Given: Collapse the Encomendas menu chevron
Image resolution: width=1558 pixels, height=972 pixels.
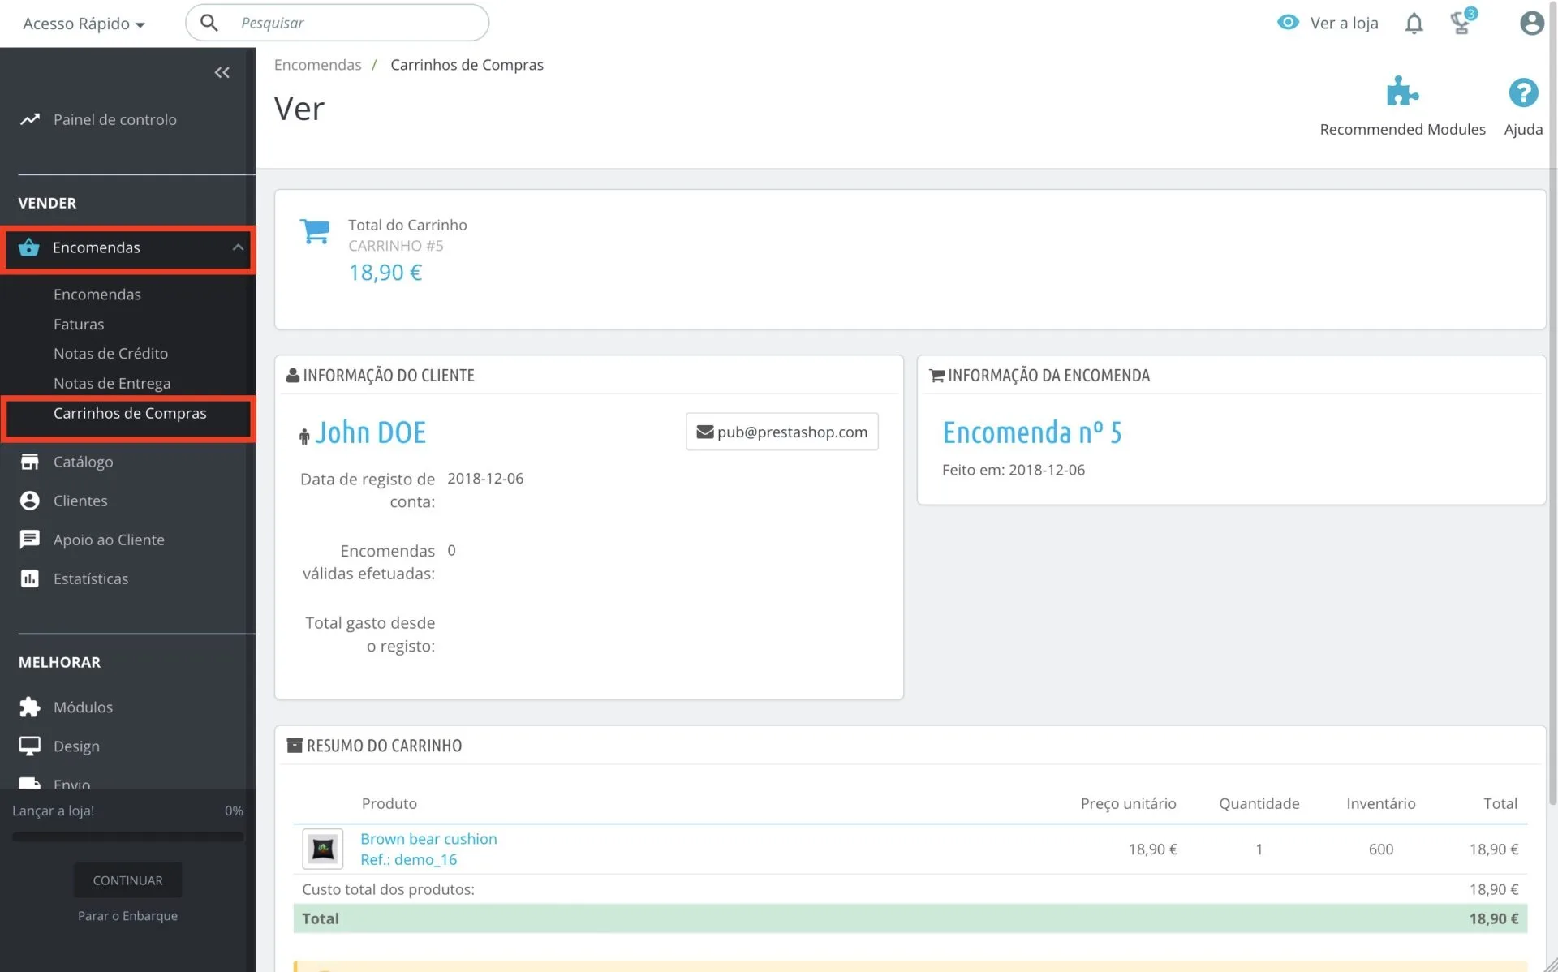Looking at the screenshot, I should click(x=237, y=247).
